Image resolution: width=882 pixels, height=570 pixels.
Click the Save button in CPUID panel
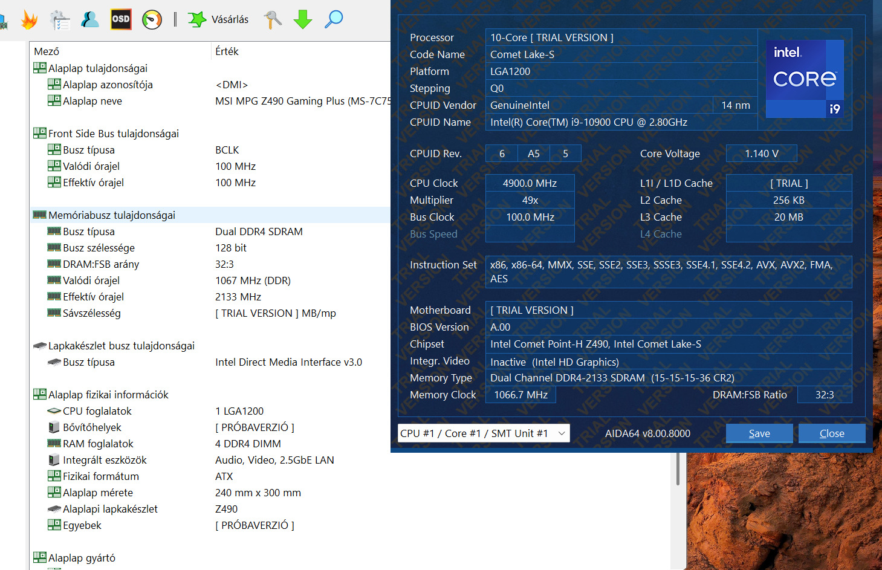pyautogui.click(x=759, y=433)
